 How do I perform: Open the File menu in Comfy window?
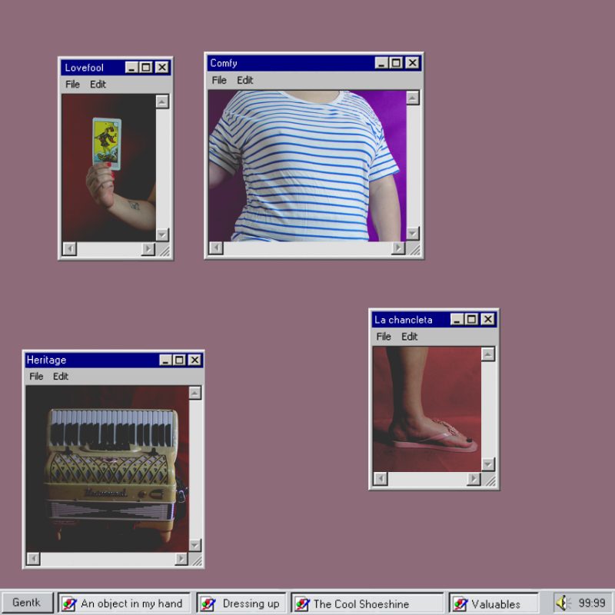point(219,81)
